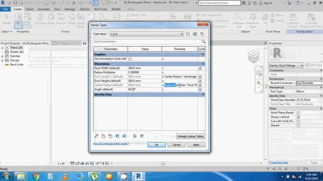Toggle the Lock checkbox for Duct Height
323x181 pixels.
pyautogui.click(x=200, y=81)
